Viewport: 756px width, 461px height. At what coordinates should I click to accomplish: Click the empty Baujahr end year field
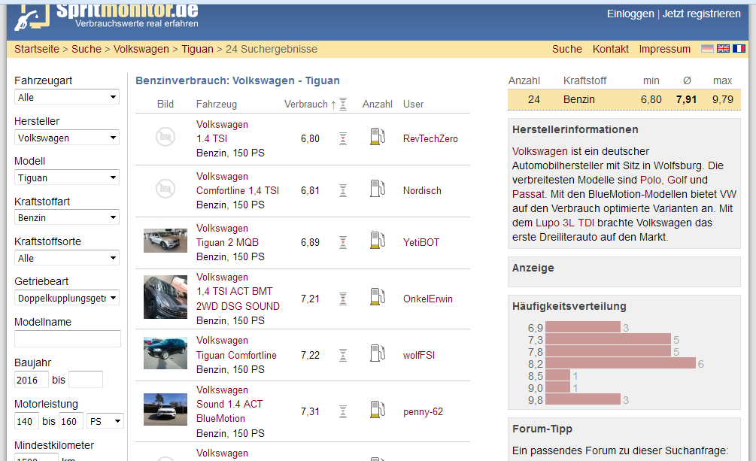pos(86,380)
